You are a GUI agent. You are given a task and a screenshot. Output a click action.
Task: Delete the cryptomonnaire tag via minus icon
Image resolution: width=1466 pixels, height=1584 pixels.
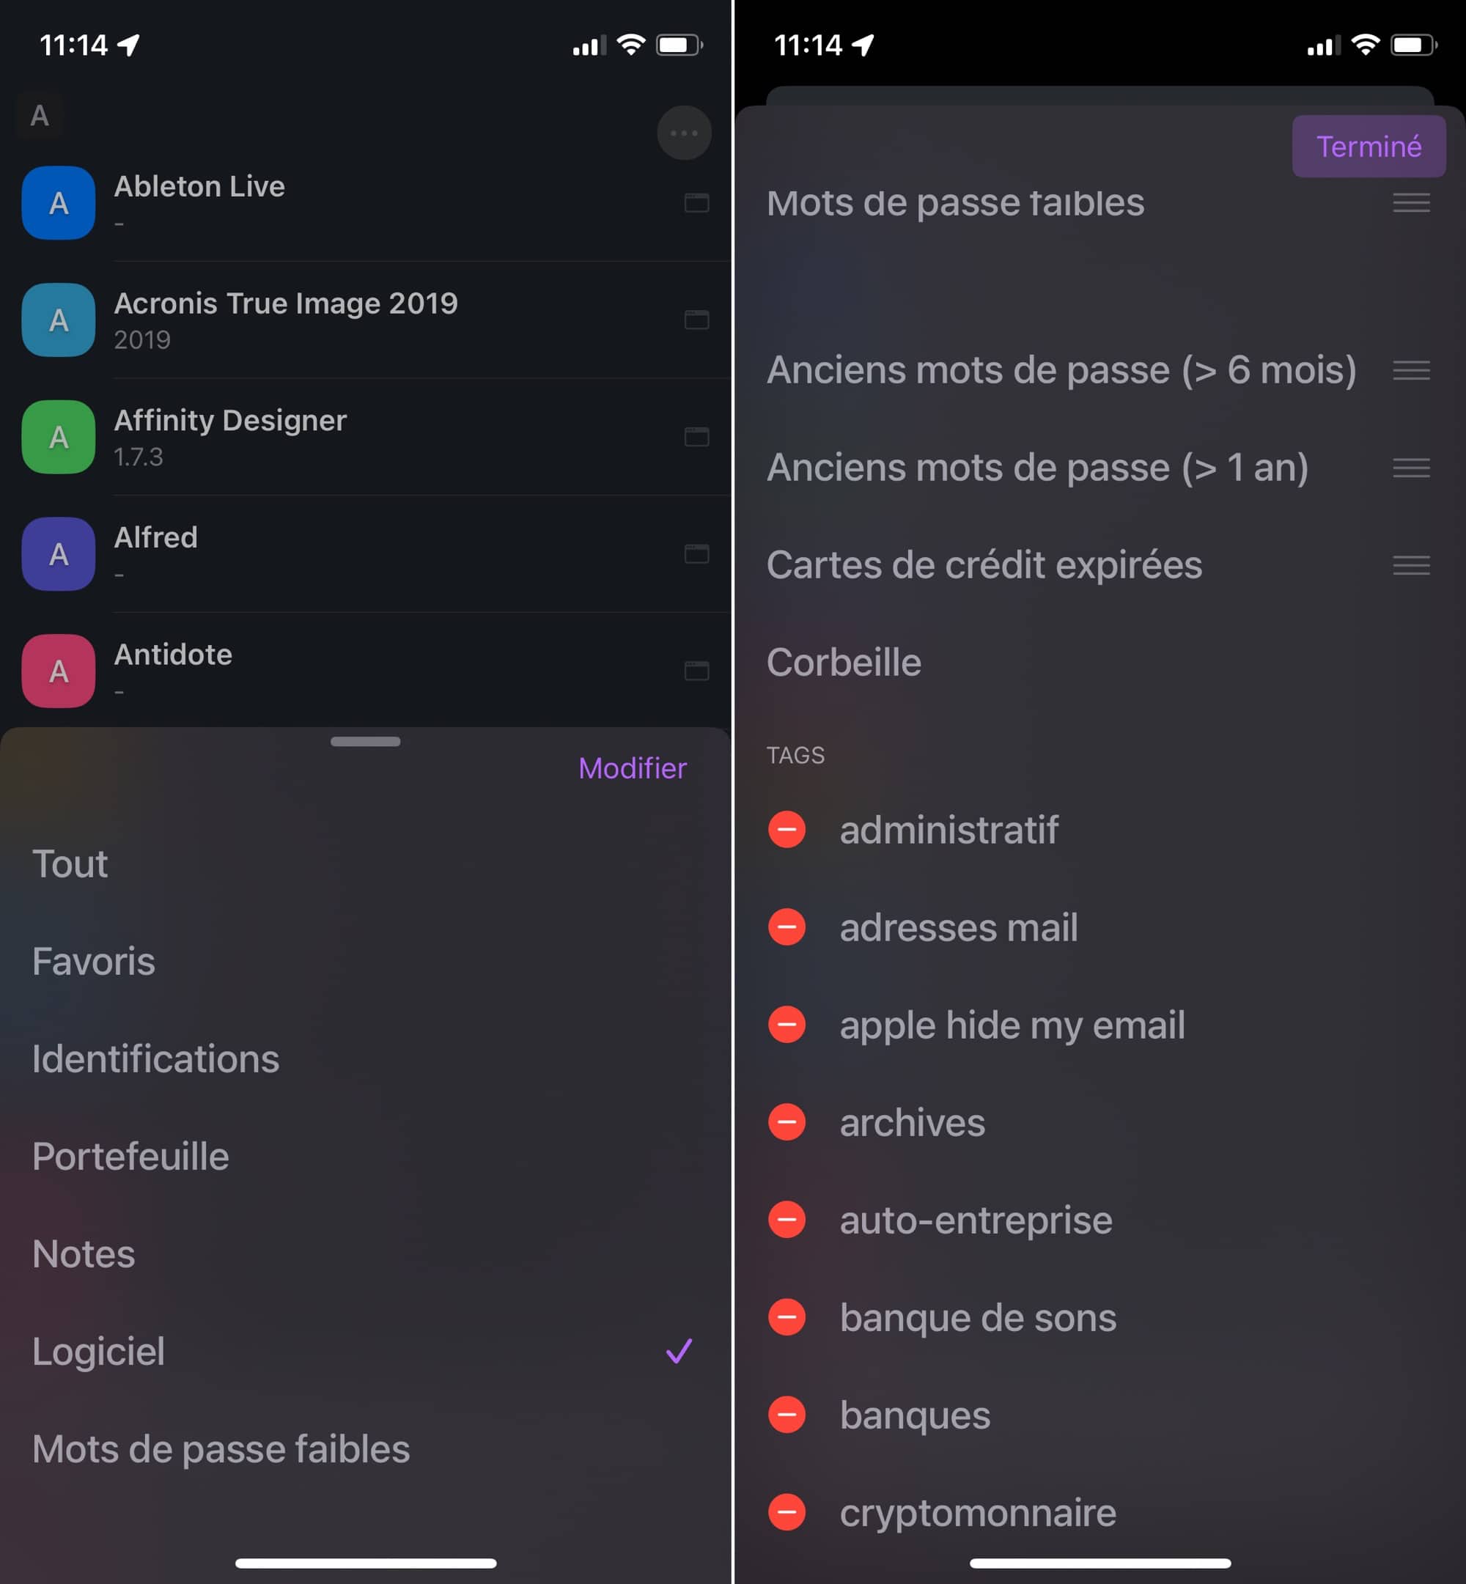[x=787, y=1512]
